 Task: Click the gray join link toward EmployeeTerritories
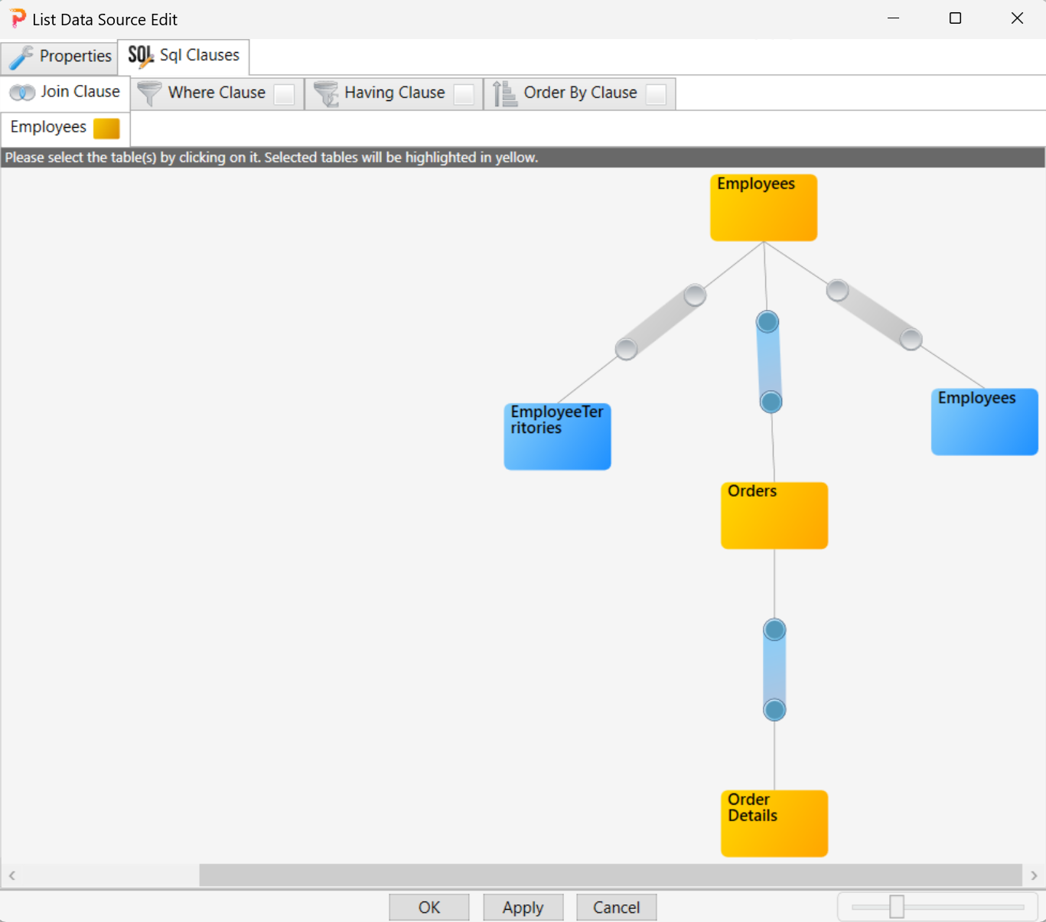tap(660, 322)
